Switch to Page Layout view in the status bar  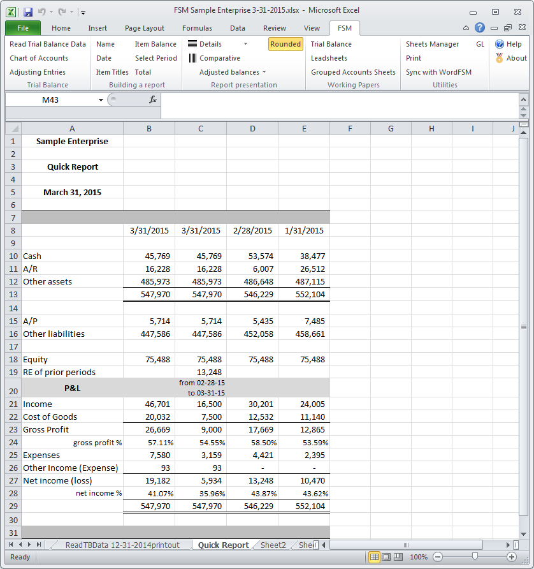(x=385, y=557)
